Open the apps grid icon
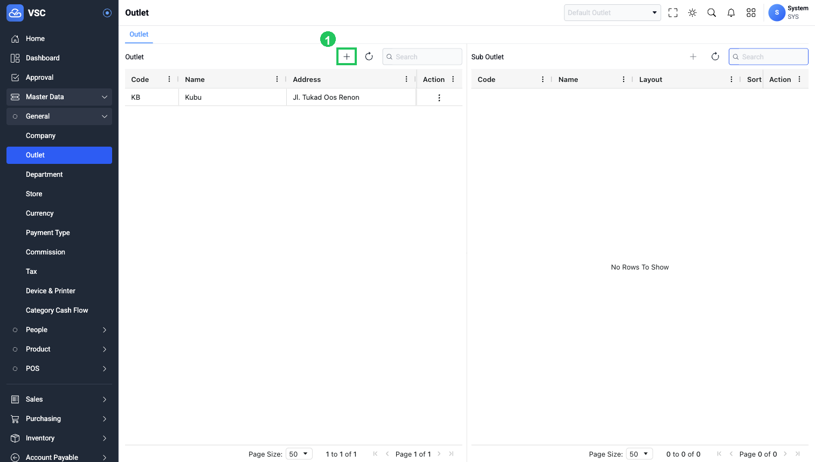Viewport: 815px width, 462px height. (751, 13)
